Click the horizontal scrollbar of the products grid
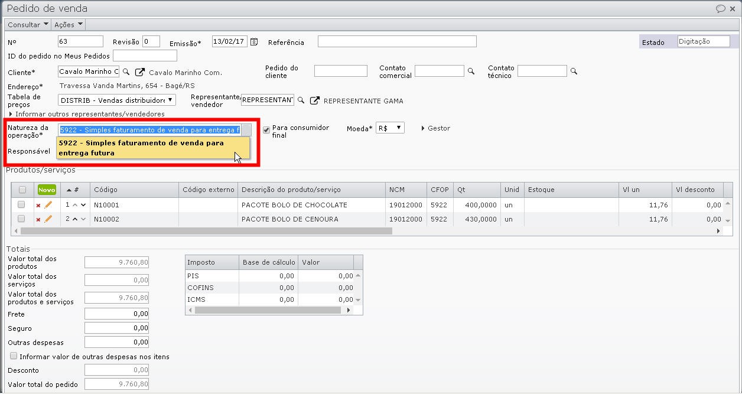 click(206, 231)
